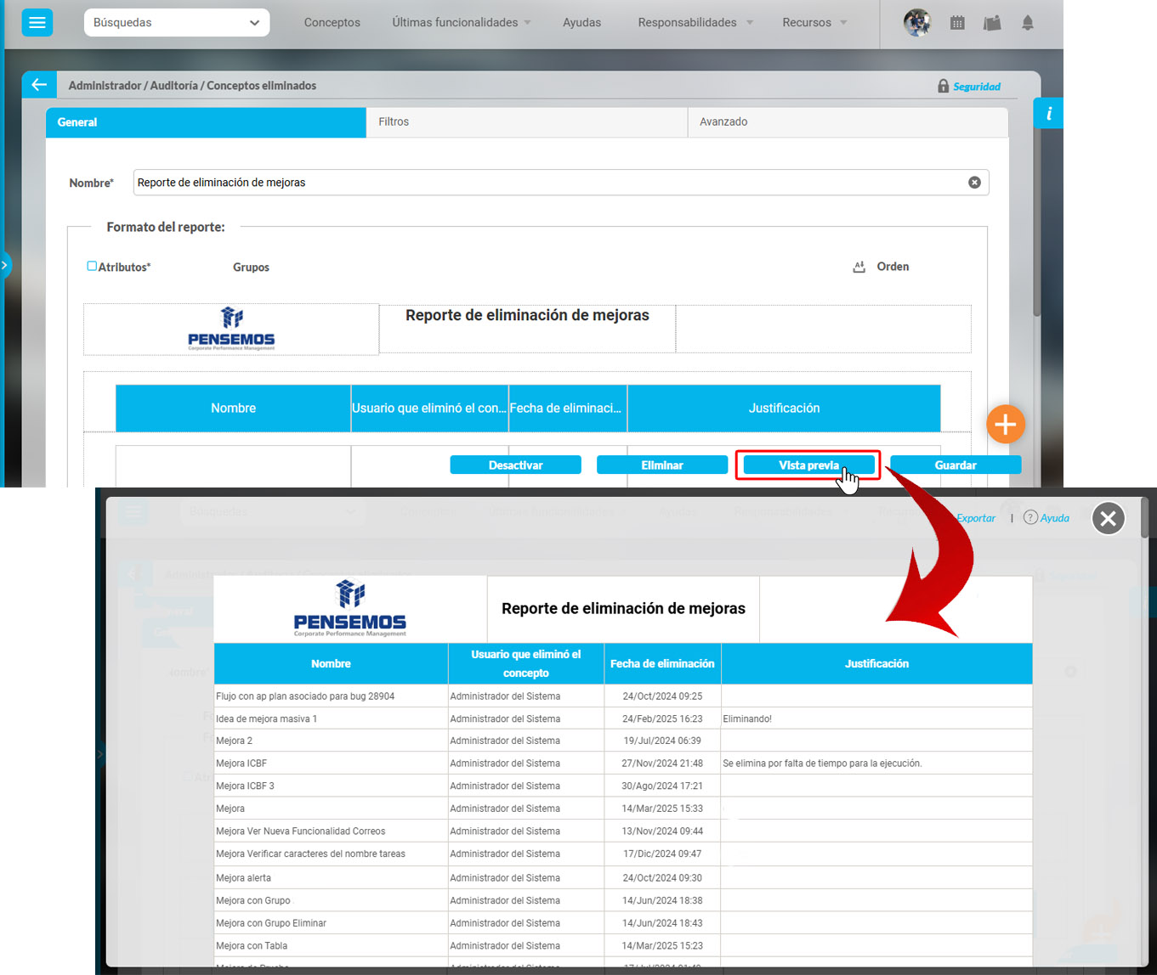Open the Seguridad lock link
The image size is (1157, 975).
(x=969, y=87)
